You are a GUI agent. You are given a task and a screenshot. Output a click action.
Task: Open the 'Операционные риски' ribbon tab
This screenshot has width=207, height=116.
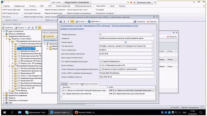coord(83,6)
